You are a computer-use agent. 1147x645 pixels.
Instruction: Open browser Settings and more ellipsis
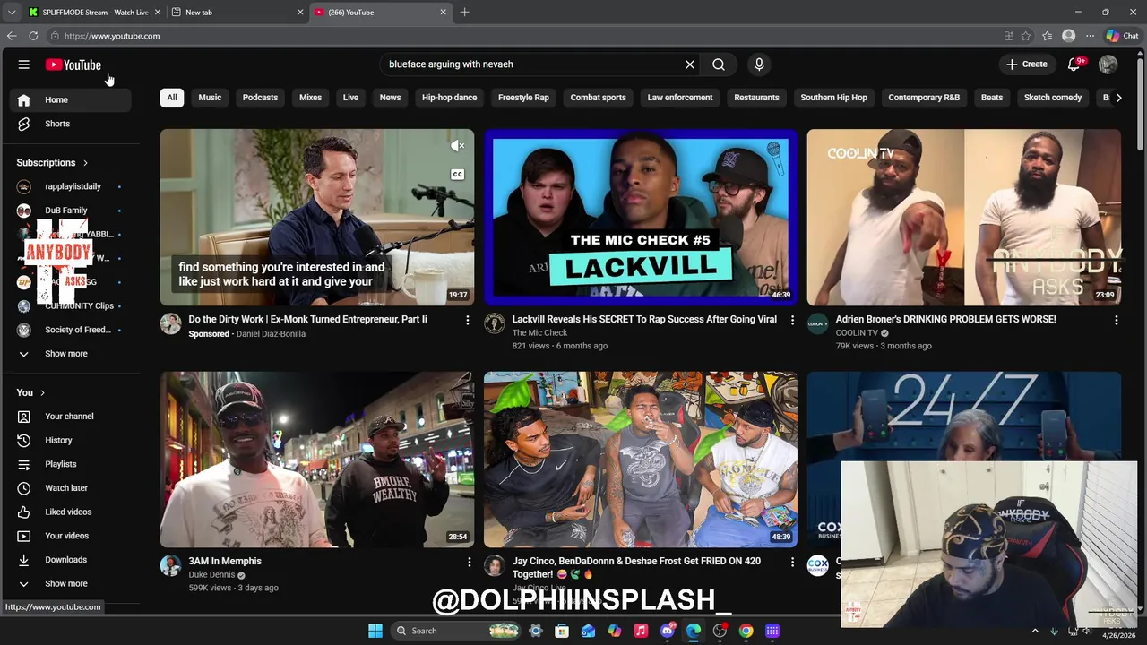pos(1090,36)
